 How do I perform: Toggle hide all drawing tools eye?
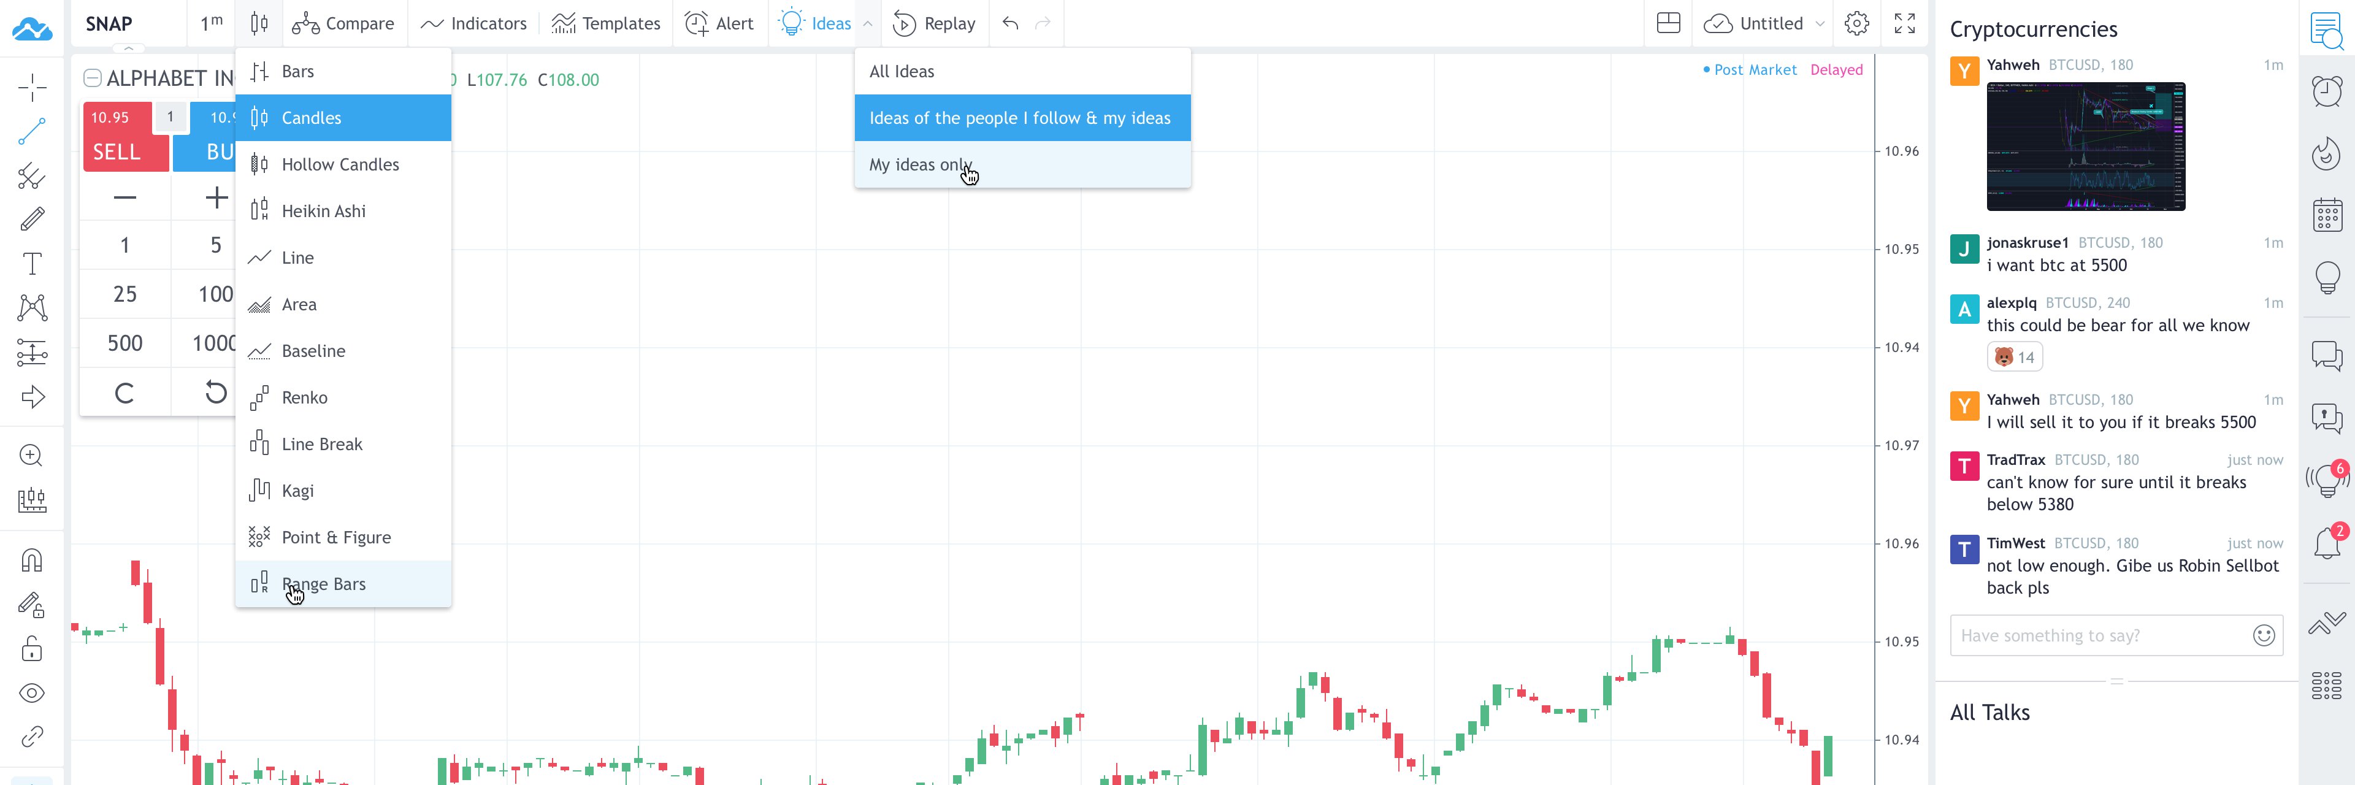(x=32, y=692)
